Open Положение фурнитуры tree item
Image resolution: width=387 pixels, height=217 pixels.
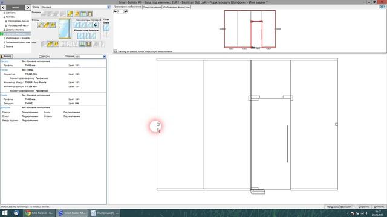pyautogui.click(x=18, y=42)
